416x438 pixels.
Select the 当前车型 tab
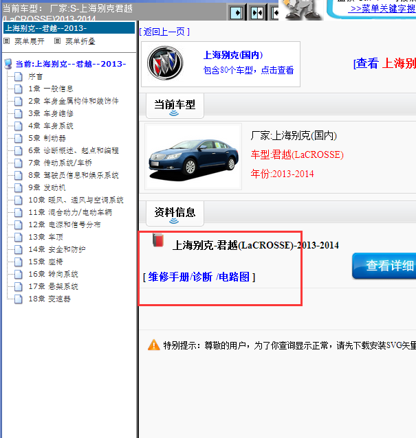tap(175, 106)
